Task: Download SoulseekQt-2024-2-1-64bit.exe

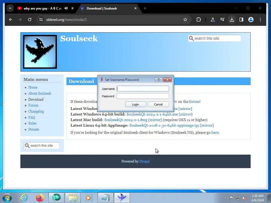Action: point(152,114)
